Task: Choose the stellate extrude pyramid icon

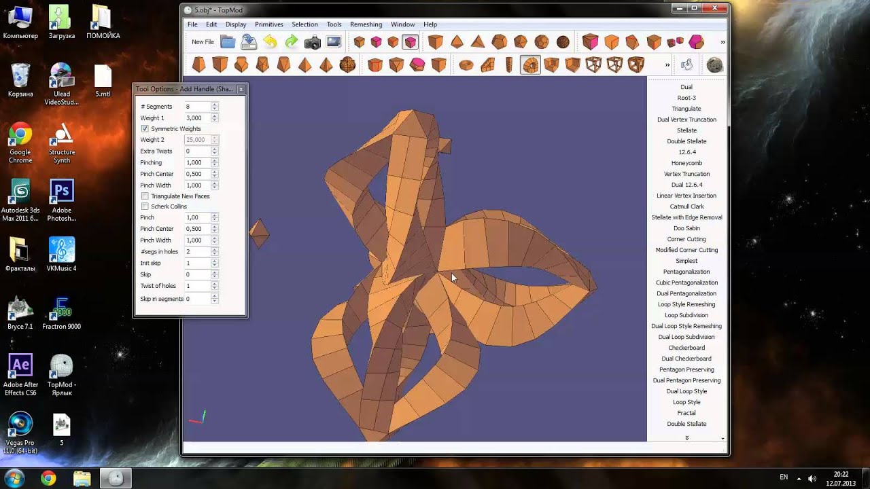Action: 305,65
